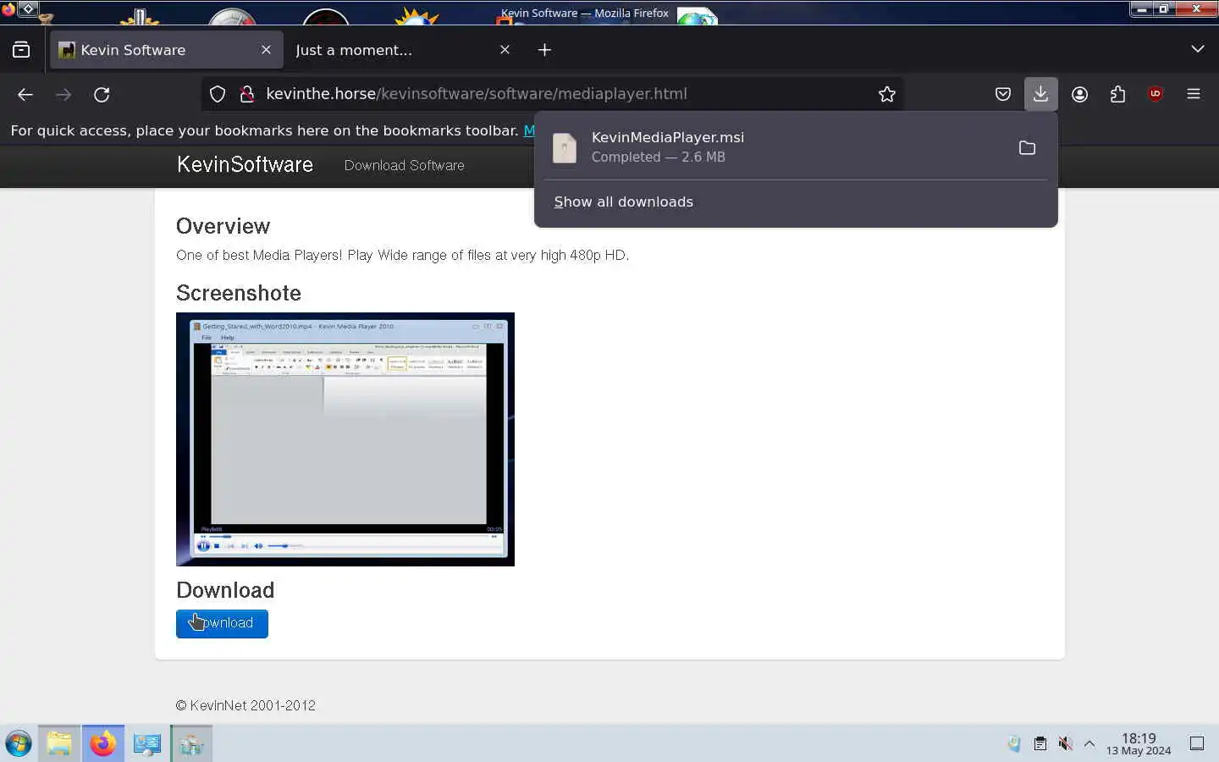Open the clipboard tray icon
Image resolution: width=1219 pixels, height=762 pixels.
[x=1040, y=743]
